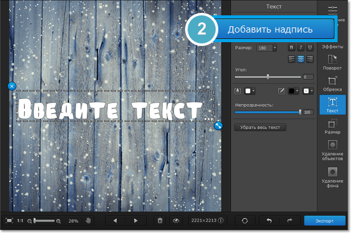
Task: Open the Effects tool in sidebar
Action: click(x=332, y=47)
